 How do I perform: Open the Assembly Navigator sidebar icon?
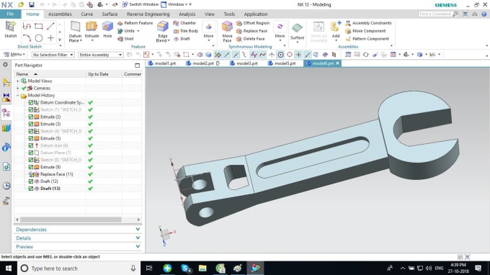coord(6,82)
